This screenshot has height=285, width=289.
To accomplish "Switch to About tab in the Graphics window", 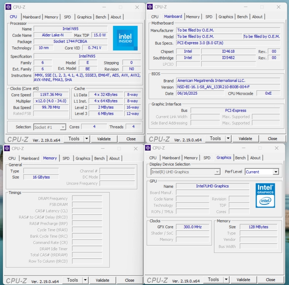I will [x=255, y=158].
